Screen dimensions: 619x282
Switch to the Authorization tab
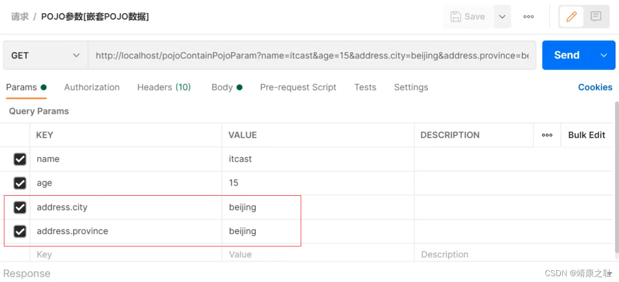[92, 87]
